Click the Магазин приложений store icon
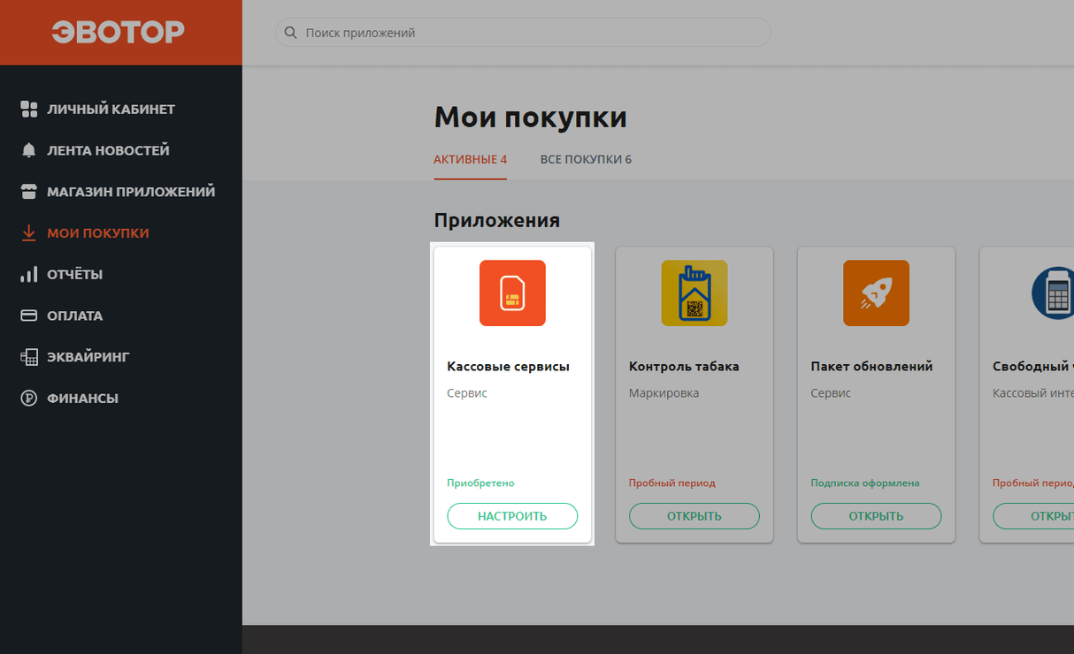Screen dimensions: 1074x654 pos(29,192)
